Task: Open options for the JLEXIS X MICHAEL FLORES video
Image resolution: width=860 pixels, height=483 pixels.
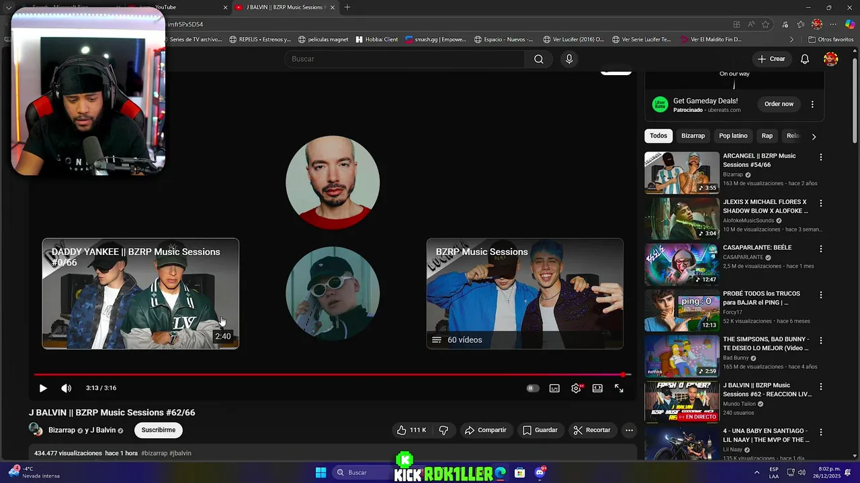Action: (x=820, y=203)
